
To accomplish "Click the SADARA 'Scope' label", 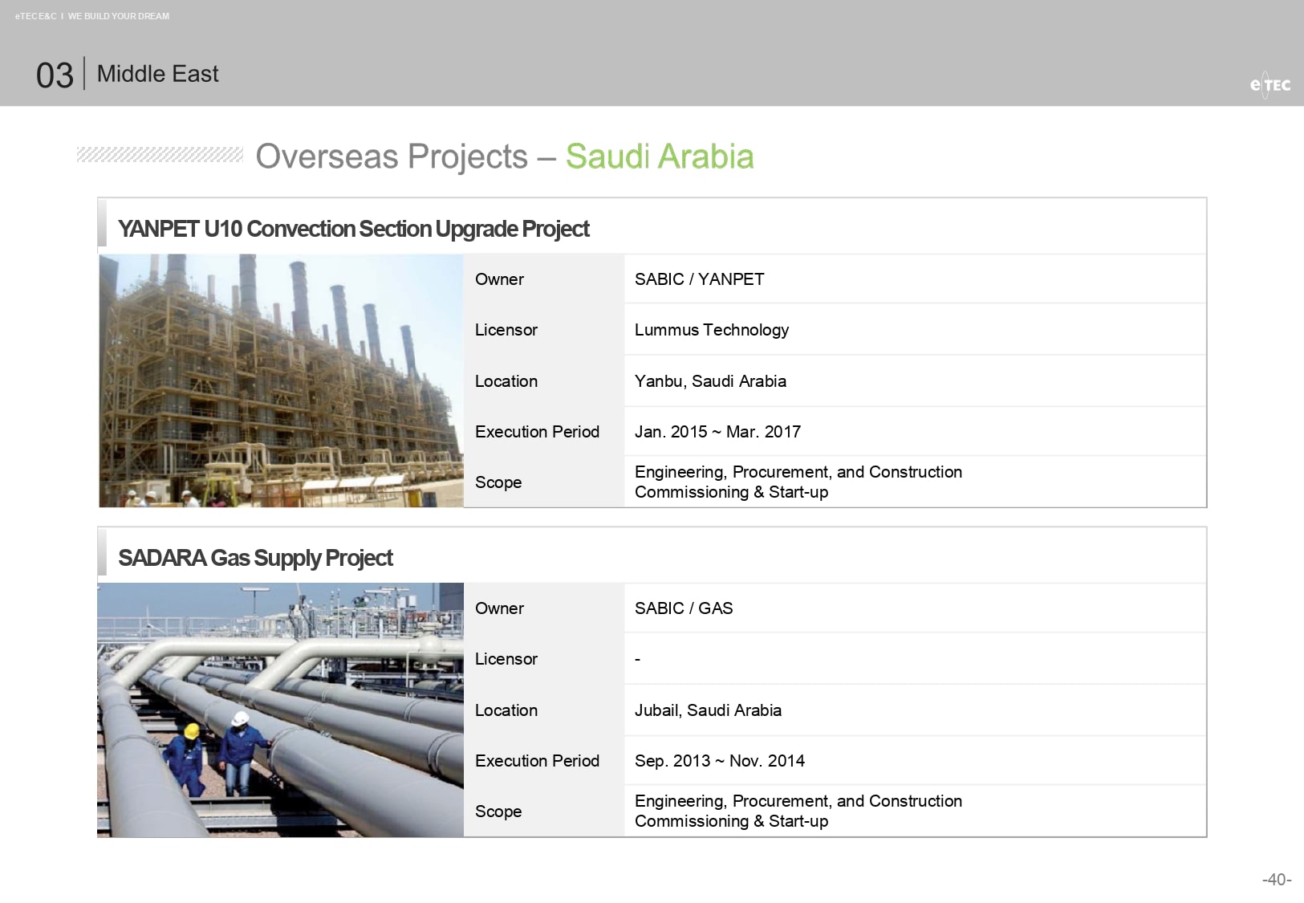I will click(498, 811).
